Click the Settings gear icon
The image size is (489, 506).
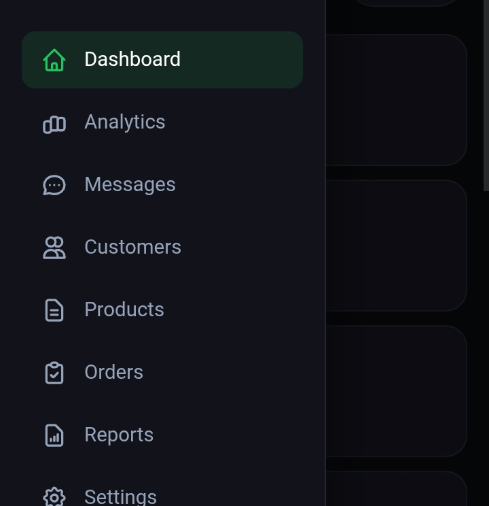click(x=54, y=497)
